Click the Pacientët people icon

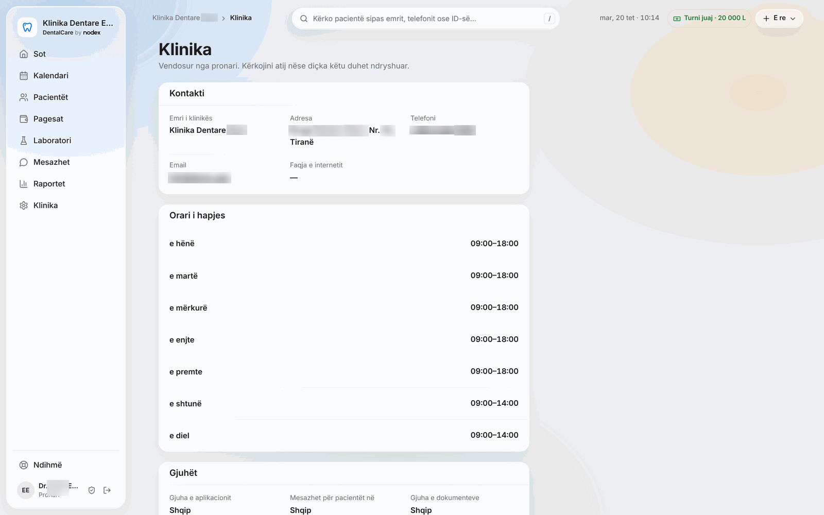coord(24,97)
